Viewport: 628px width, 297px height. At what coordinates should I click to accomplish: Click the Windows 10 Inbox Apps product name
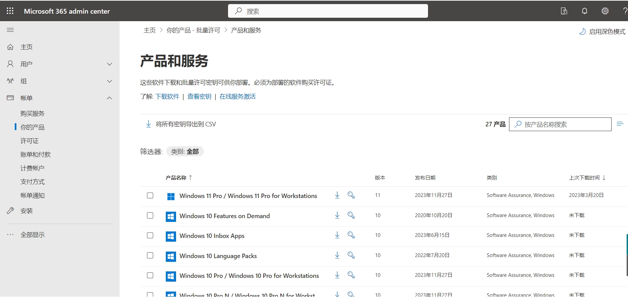pyautogui.click(x=212, y=236)
